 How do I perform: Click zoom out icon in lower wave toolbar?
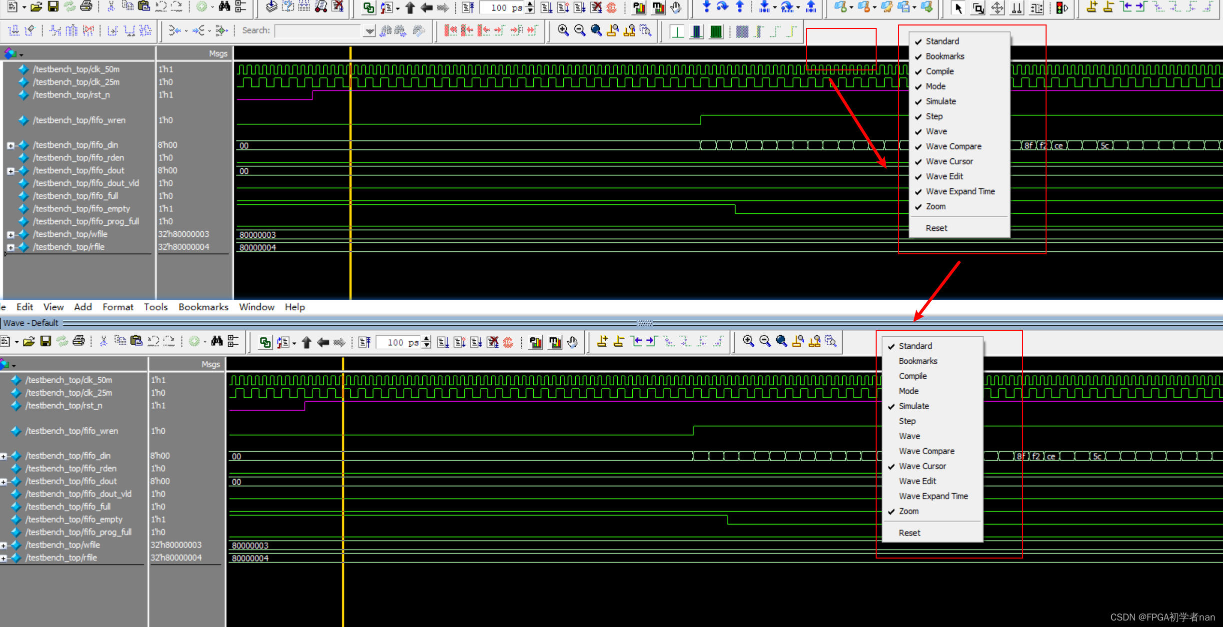pyautogui.click(x=765, y=341)
